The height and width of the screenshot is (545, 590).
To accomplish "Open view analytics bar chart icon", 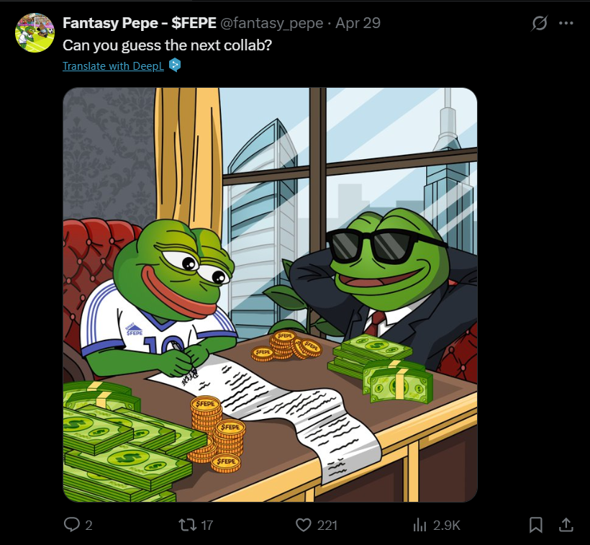I will (x=419, y=525).
